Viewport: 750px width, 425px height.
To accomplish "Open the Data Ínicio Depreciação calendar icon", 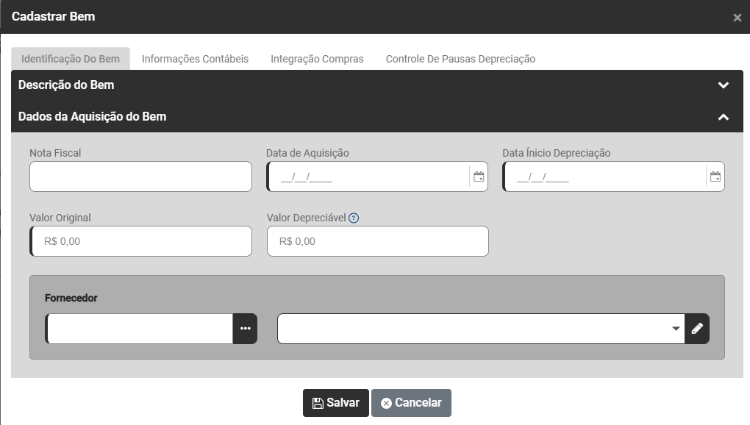I will coord(715,176).
